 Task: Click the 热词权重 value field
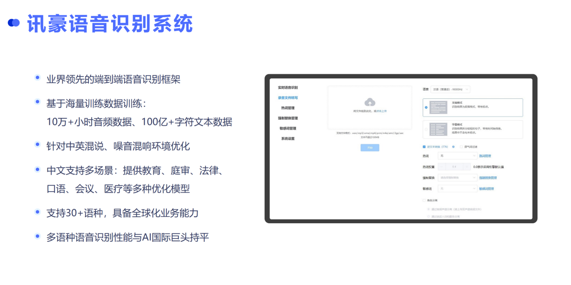(x=454, y=167)
